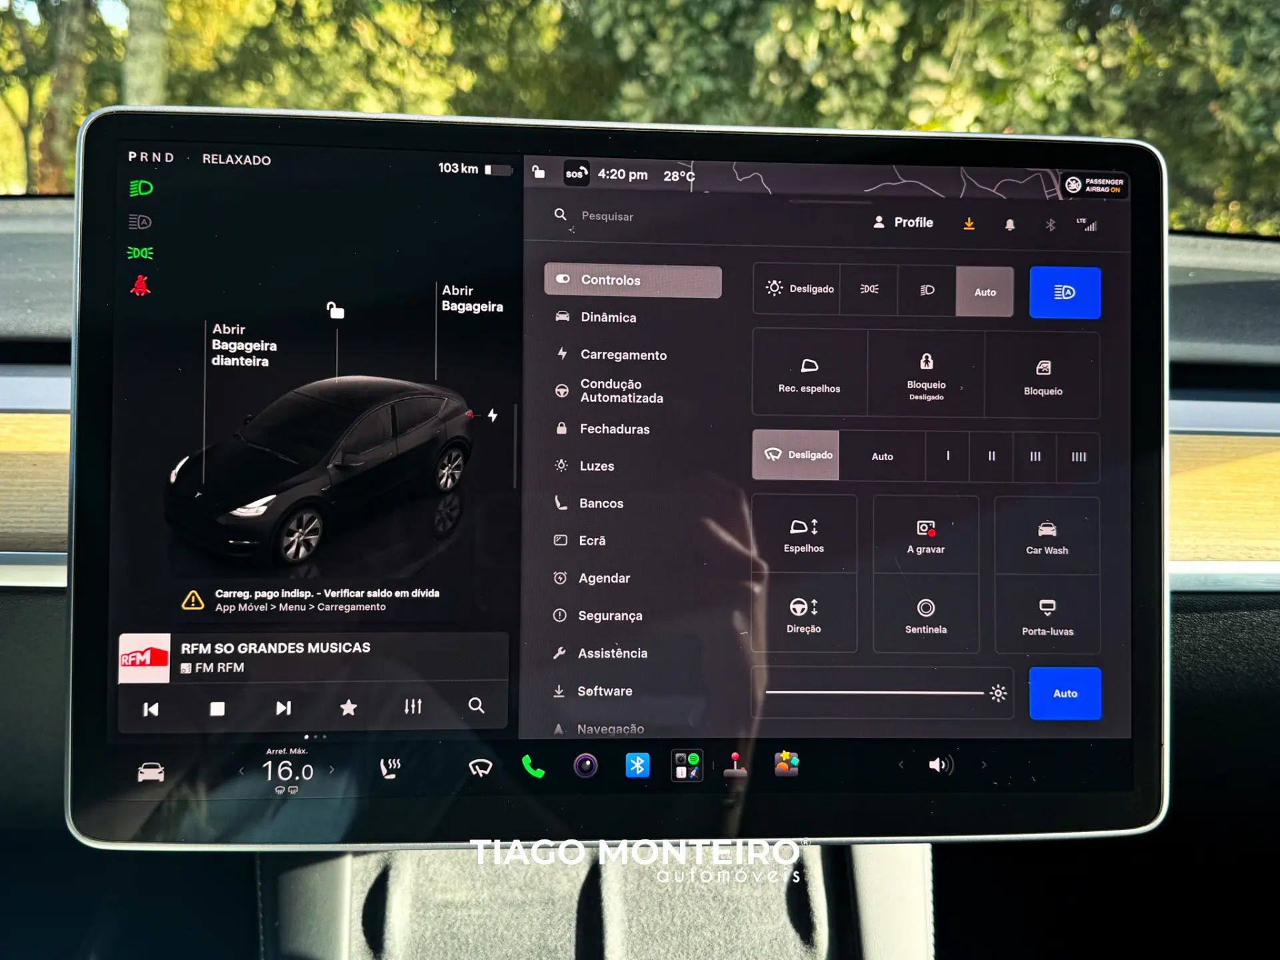
Task: Toggle auto high beam blue button
Action: (1065, 293)
